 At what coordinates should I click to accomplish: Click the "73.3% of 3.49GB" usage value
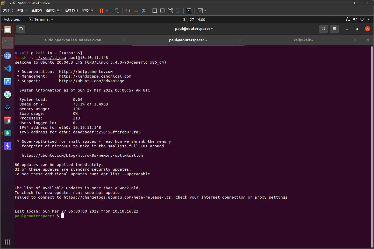click(x=90, y=104)
